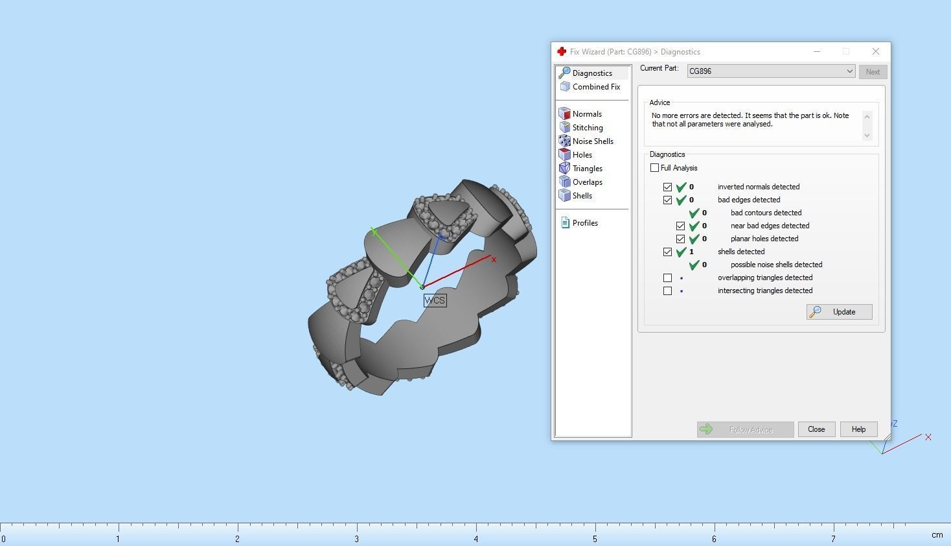Select the Noise Shells icon
Image resolution: width=951 pixels, height=546 pixels.
coord(564,141)
